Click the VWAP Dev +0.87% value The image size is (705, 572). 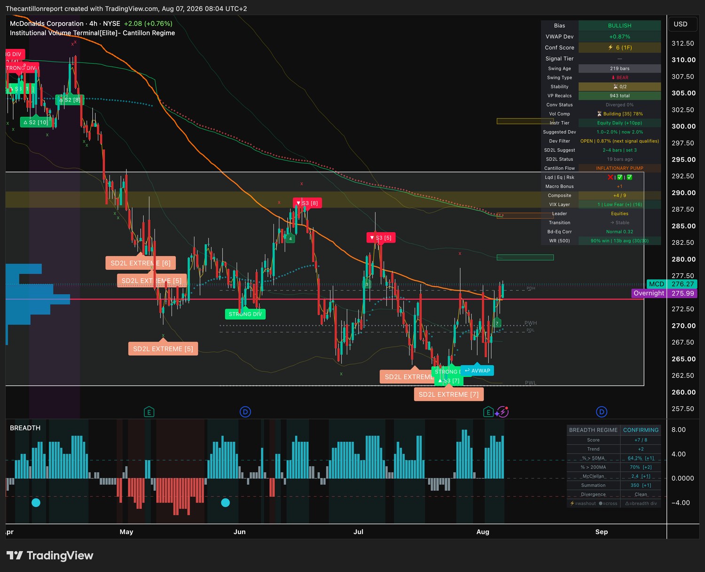click(x=619, y=37)
